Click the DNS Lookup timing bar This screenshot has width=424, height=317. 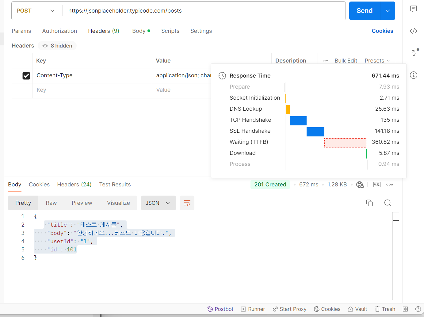288,110
